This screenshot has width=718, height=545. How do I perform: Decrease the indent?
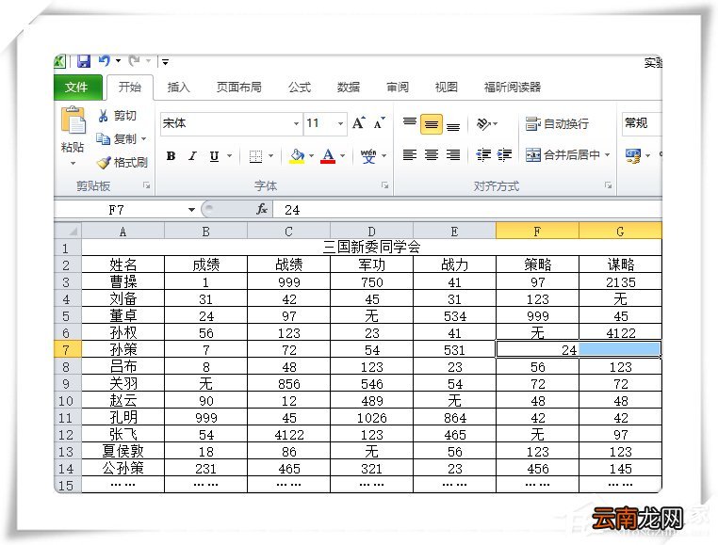[x=483, y=154]
